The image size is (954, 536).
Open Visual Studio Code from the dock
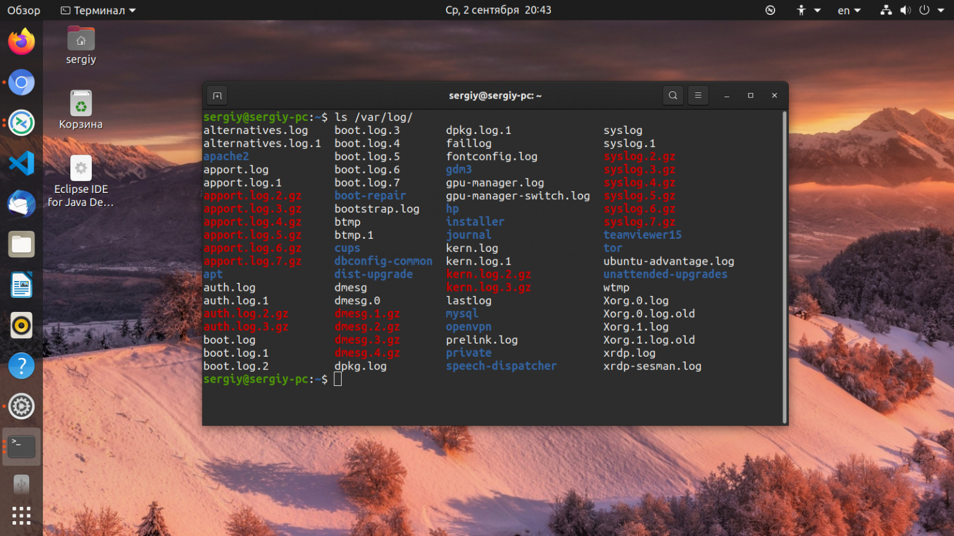(x=21, y=163)
